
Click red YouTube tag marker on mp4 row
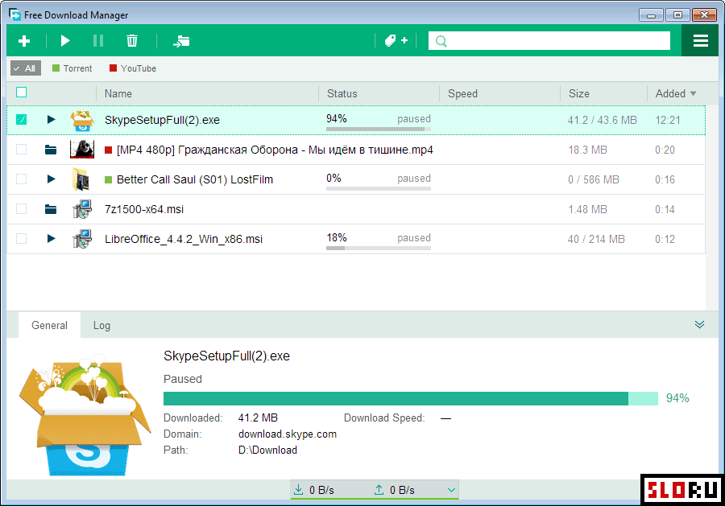[108, 150]
